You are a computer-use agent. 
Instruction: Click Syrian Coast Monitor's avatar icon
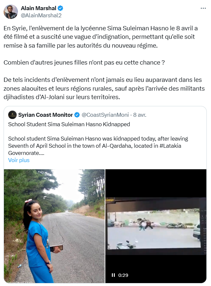12,115
